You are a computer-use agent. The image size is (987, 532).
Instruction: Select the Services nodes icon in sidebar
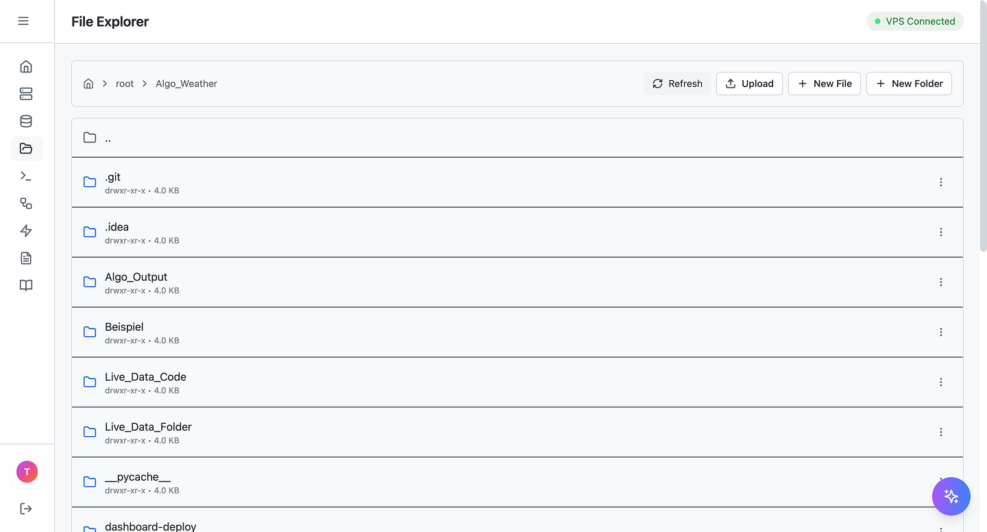tap(26, 203)
